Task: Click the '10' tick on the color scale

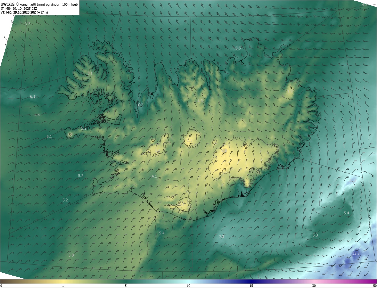Action: pyautogui.click(x=188, y=286)
